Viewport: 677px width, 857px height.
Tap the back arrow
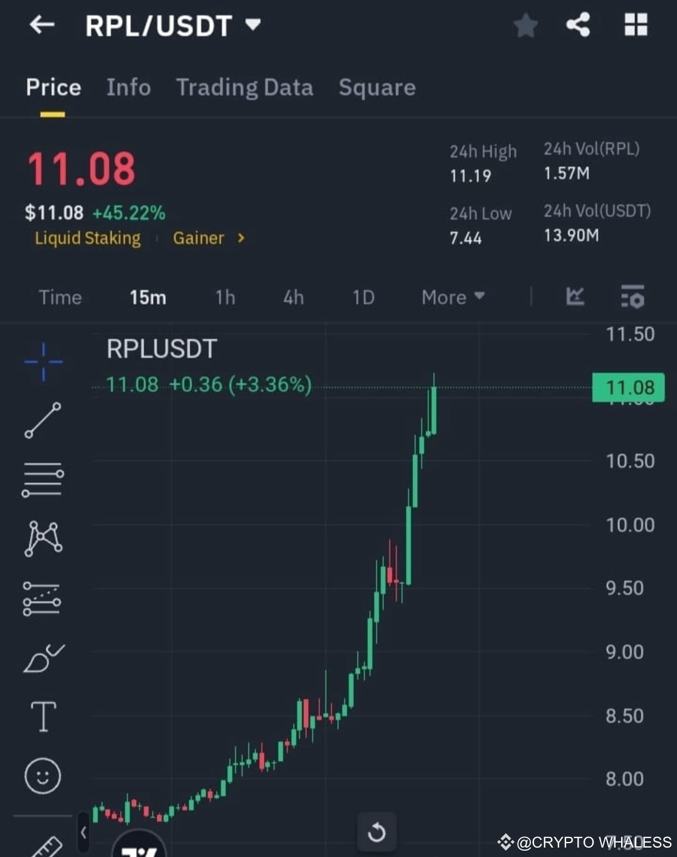(x=40, y=26)
